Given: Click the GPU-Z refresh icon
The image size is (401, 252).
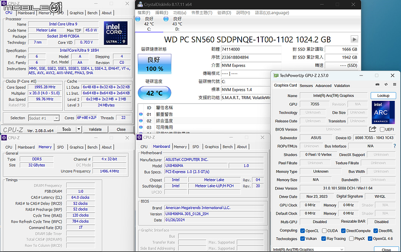Looking at the screenshot, I should pyautogui.click(x=386, y=84).
